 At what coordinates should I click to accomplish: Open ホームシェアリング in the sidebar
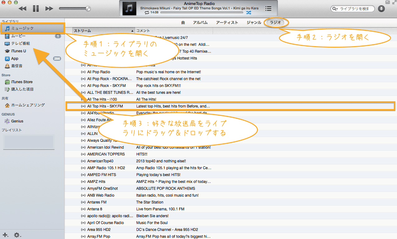32,105
